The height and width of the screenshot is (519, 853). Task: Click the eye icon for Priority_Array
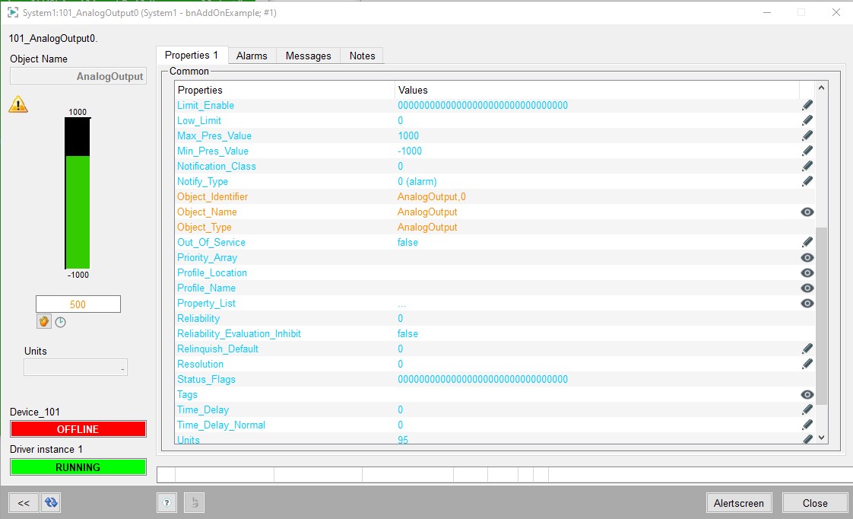click(807, 258)
